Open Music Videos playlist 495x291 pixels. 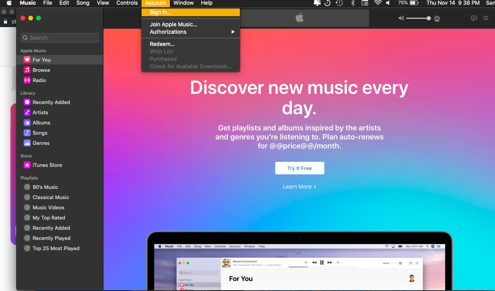pos(60,207)
